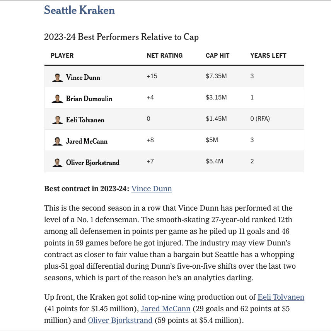Click Jared McCann's player headshot icon
This screenshot has width=331, height=331.
(x=57, y=141)
